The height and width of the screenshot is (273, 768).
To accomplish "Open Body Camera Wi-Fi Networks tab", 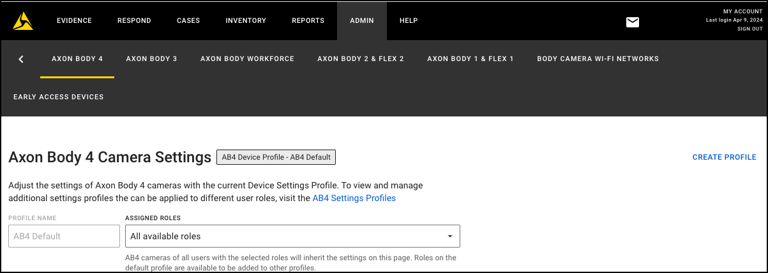I will tap(598, 59).
